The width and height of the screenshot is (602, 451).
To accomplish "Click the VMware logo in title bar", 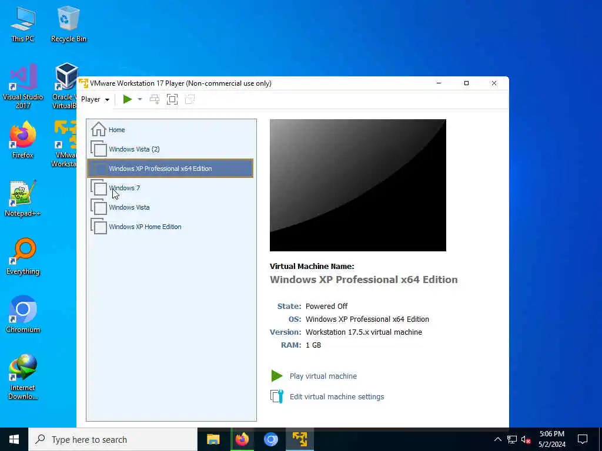I will coord(83,83).
